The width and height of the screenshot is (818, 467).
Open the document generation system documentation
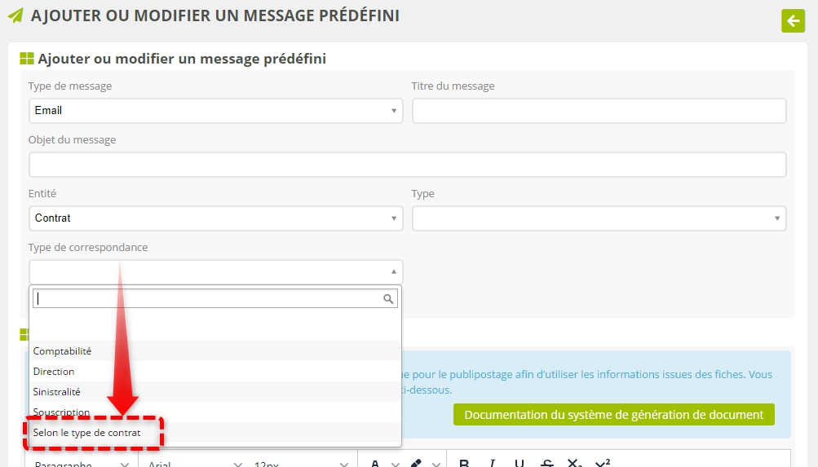pyautogui.click(x=613, y=415)
